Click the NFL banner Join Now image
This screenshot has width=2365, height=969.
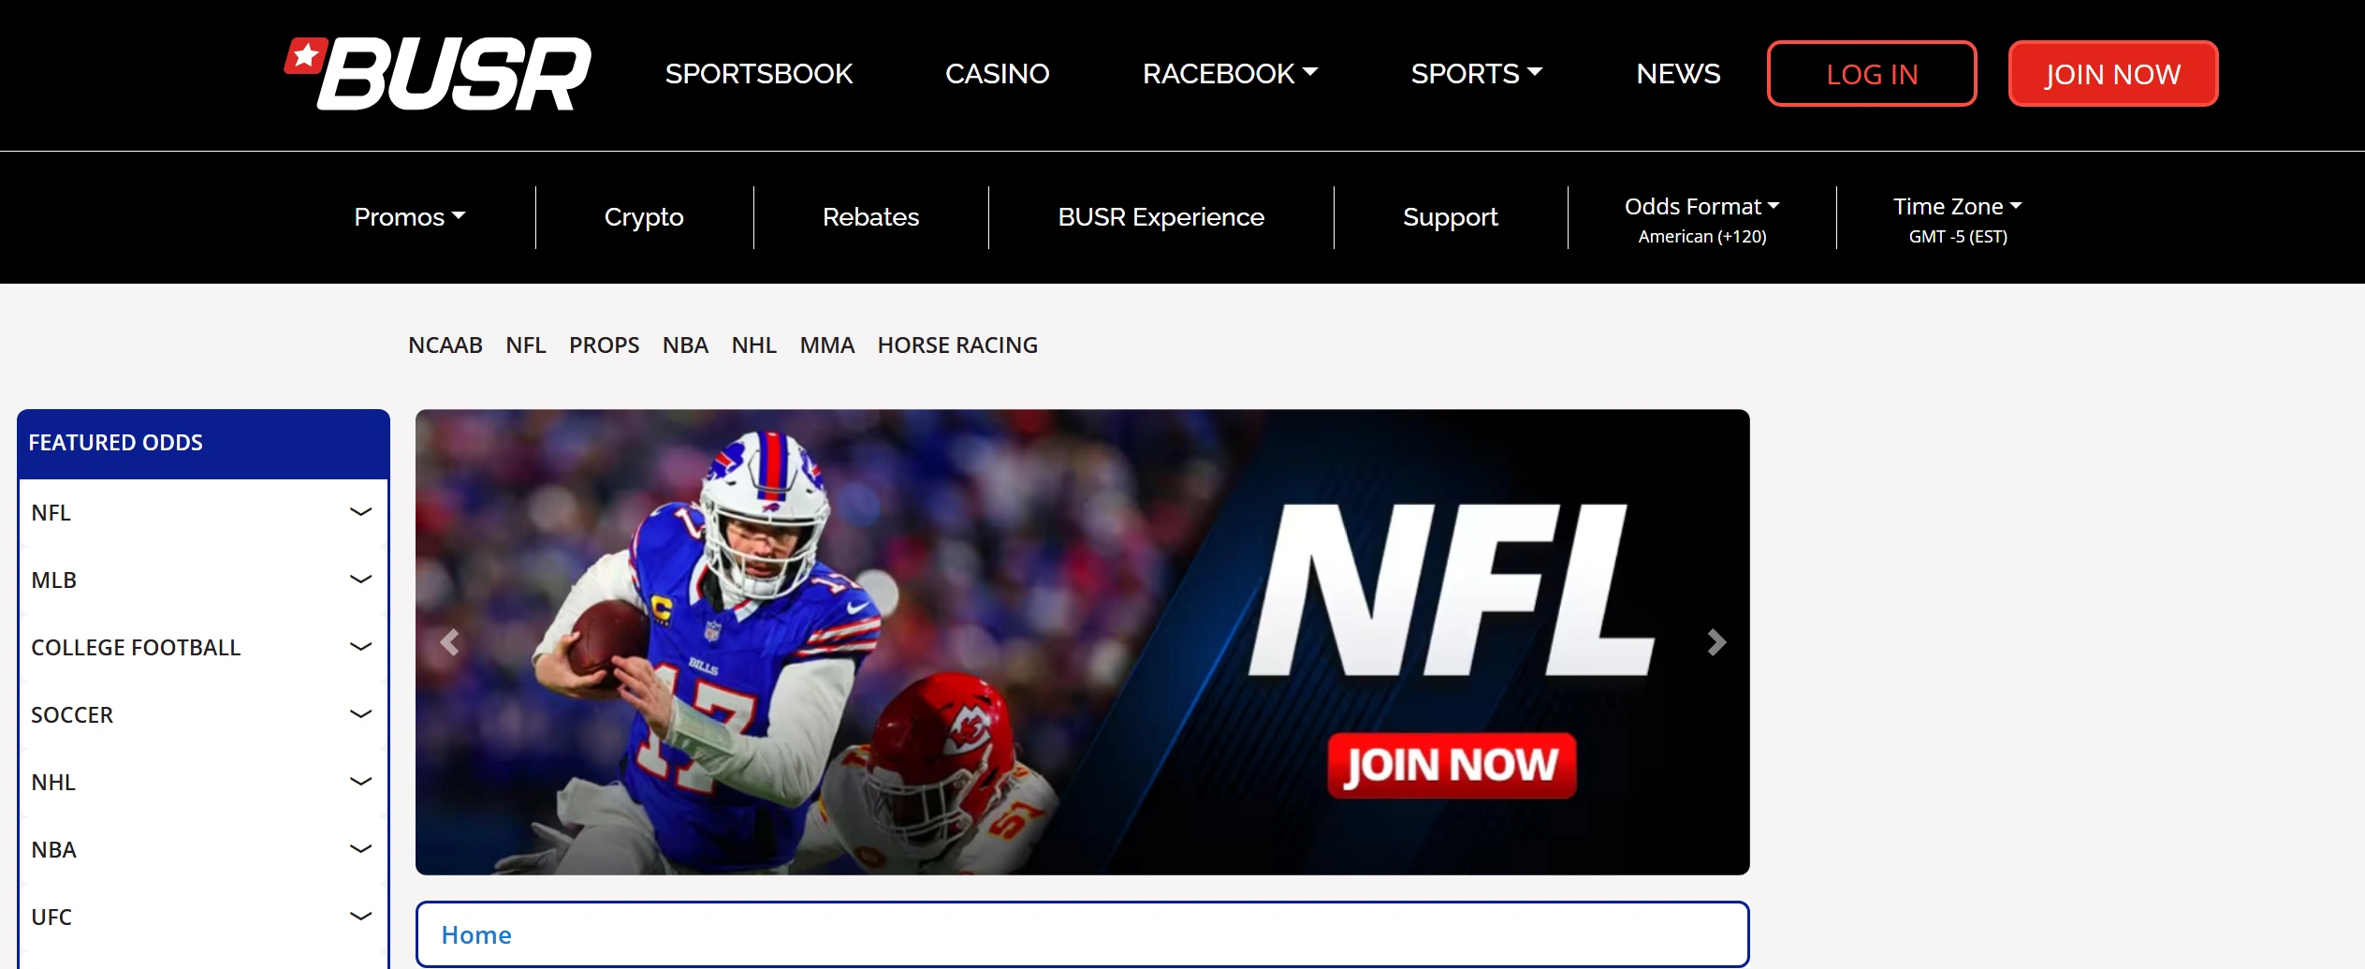coord(1451,765)
